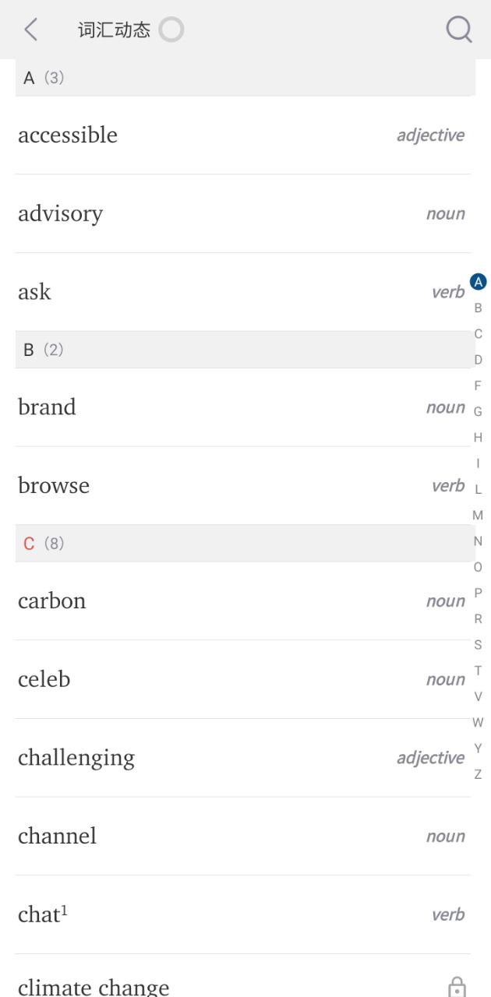The width and height of the screenshot is (491, 997).
Task: Jump to letter A in index
Action: [478, 282]
